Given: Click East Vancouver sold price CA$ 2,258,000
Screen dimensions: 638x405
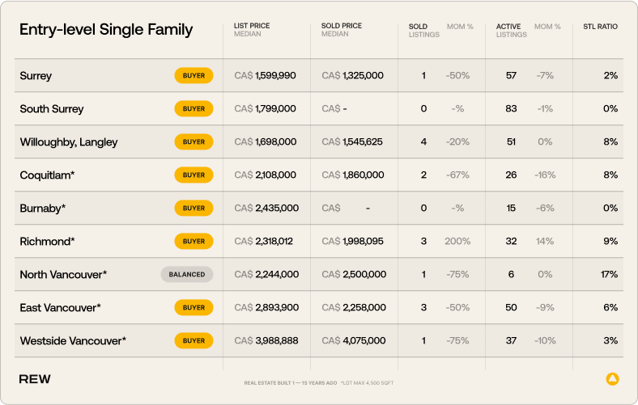Looking at the screenshot, I should (x=354, y=307).
